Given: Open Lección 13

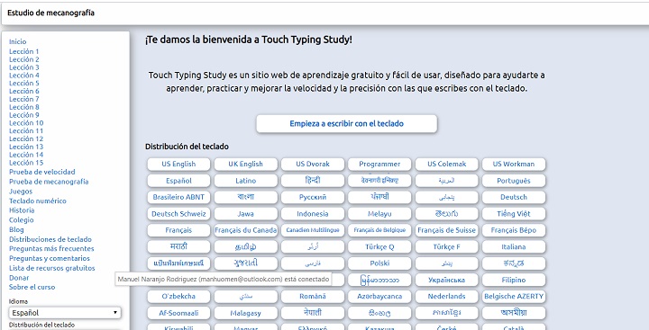Looking at the screenshot, I should tap(26, 147).
